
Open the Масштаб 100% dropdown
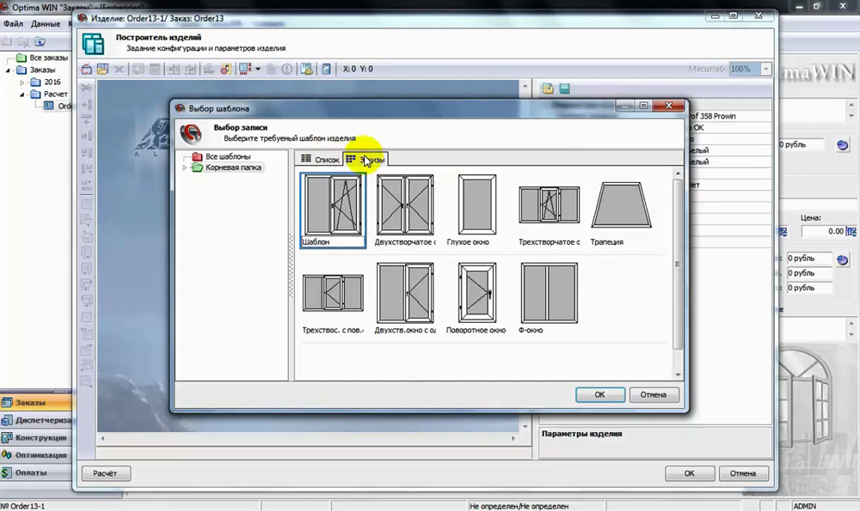pyautogui.click(x=765, y=69)
